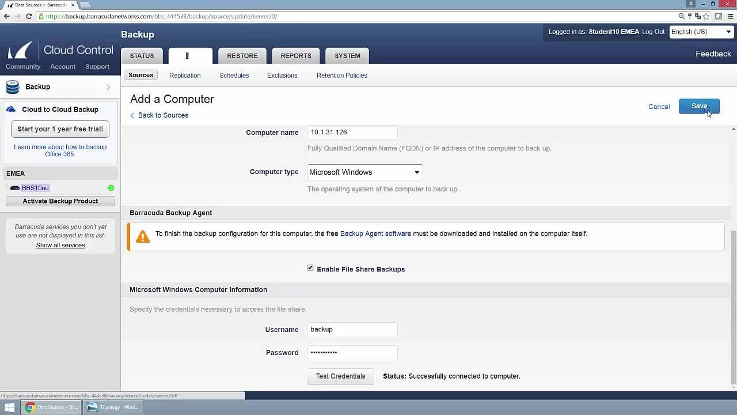737x415 pixels.
Task: Click the green padlock in the address bar
Action: 41,16
